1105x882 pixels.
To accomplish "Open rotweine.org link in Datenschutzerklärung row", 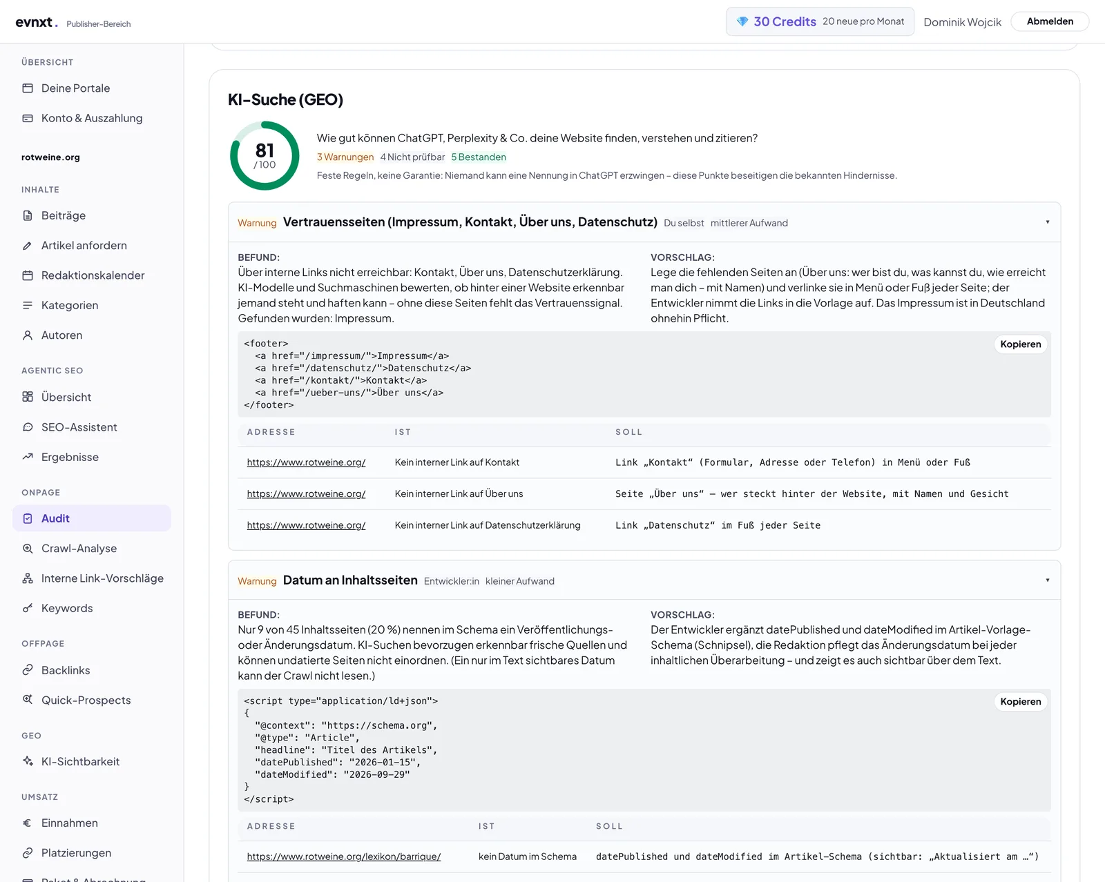I will pos(306,525).
